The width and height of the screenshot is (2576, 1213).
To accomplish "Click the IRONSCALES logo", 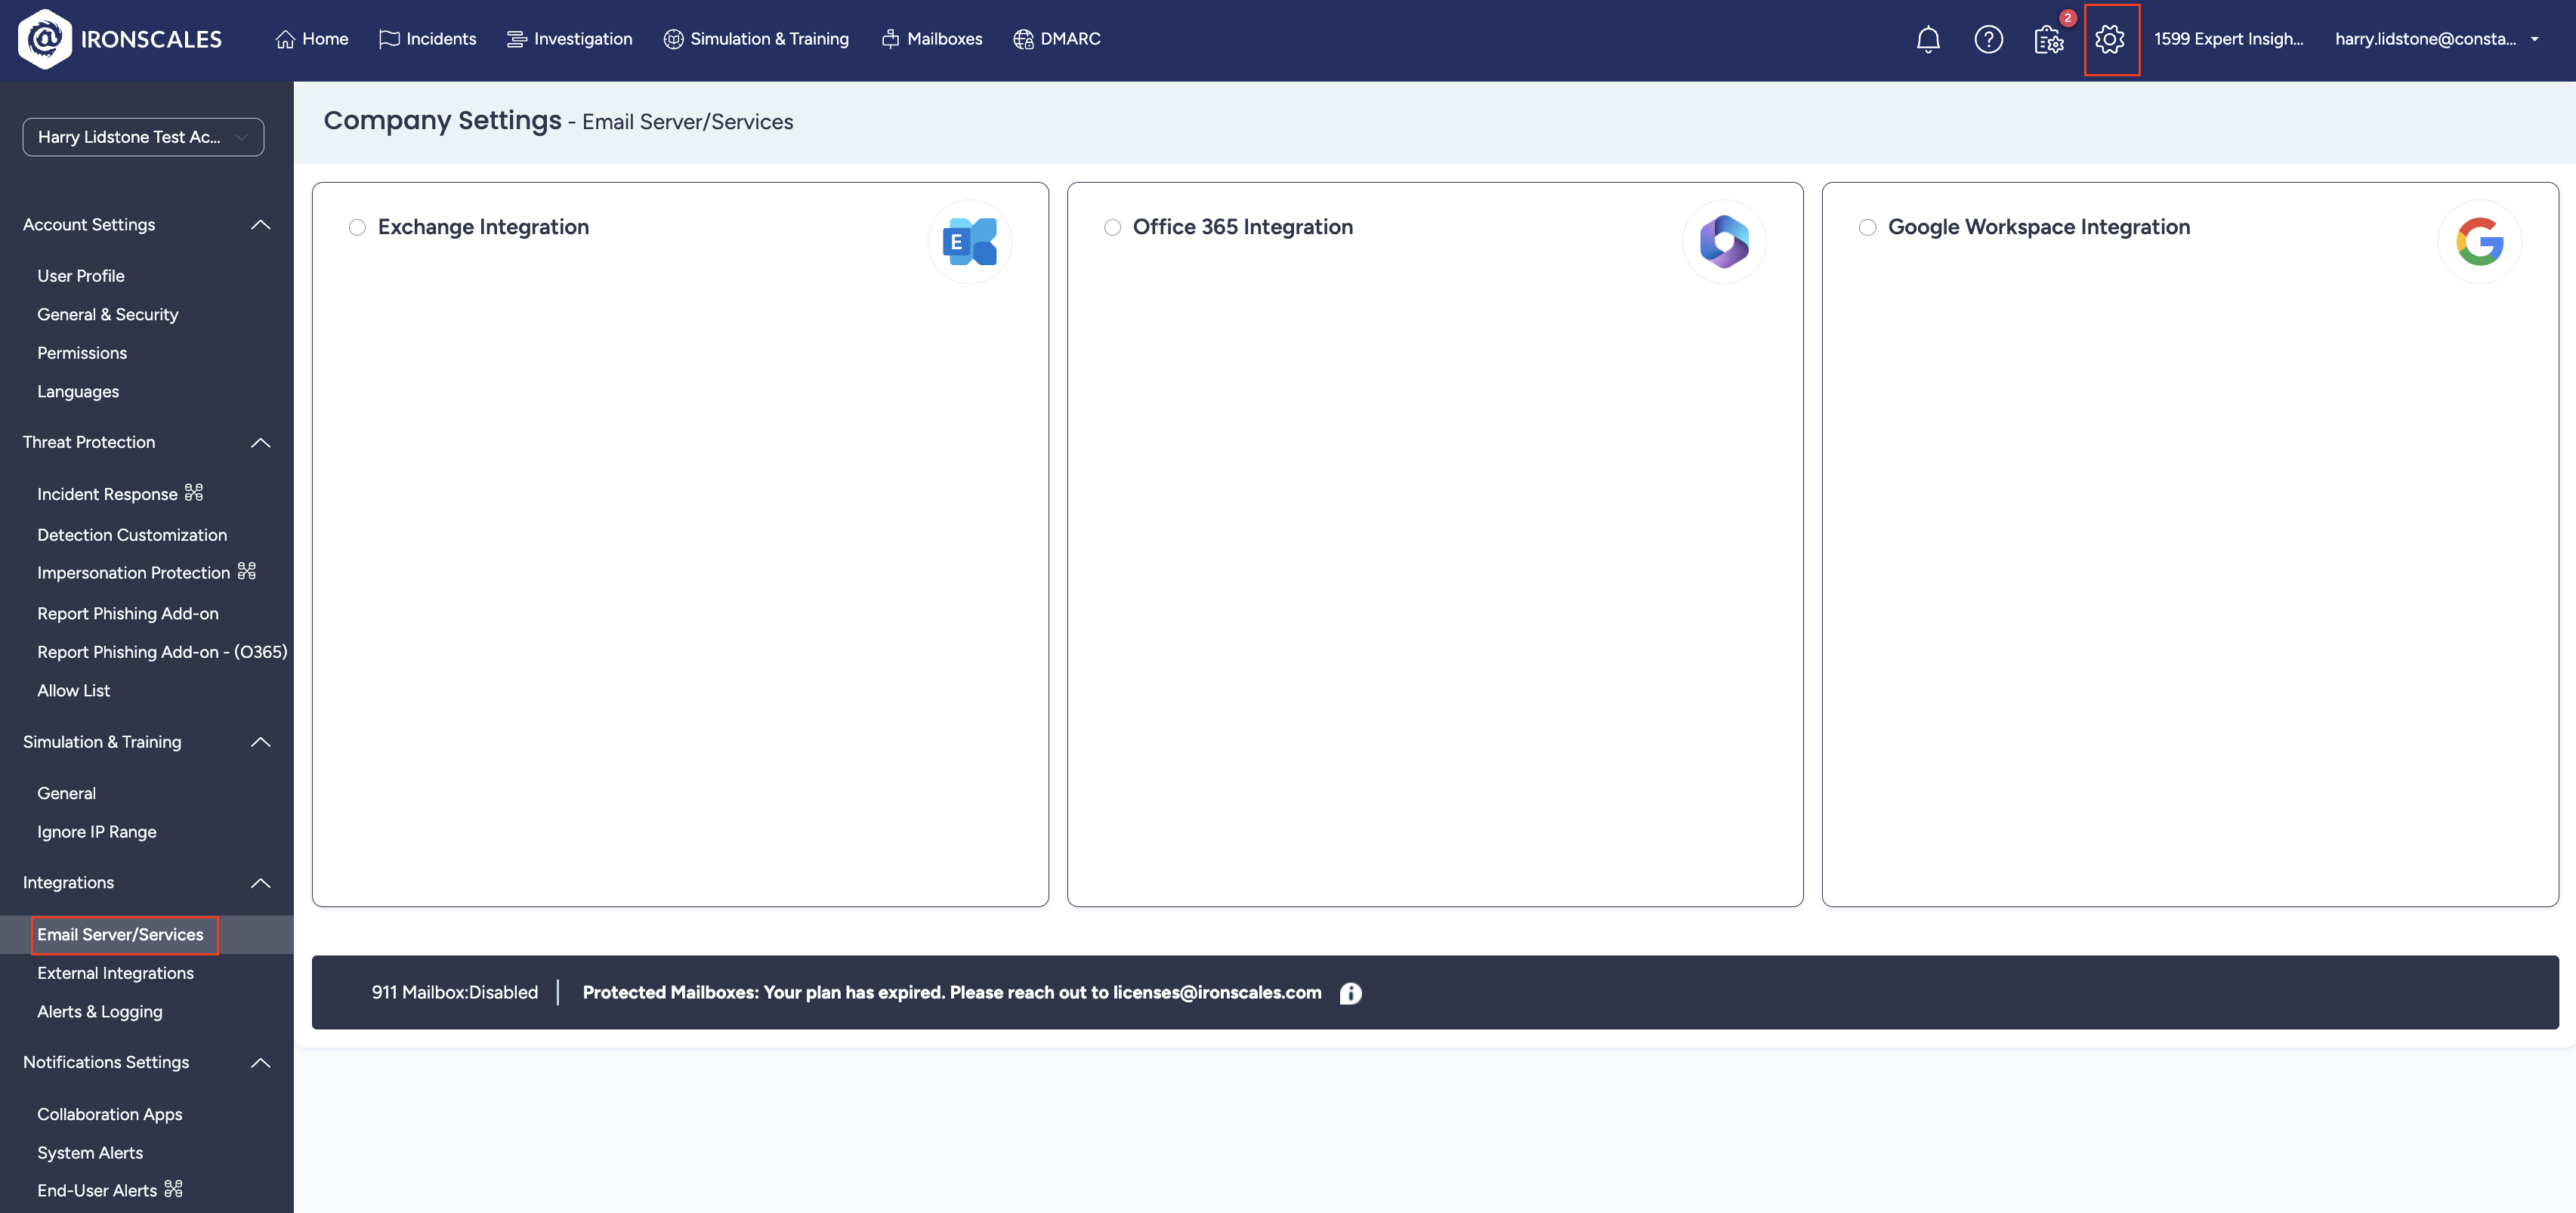I will [x=120, y=39].
